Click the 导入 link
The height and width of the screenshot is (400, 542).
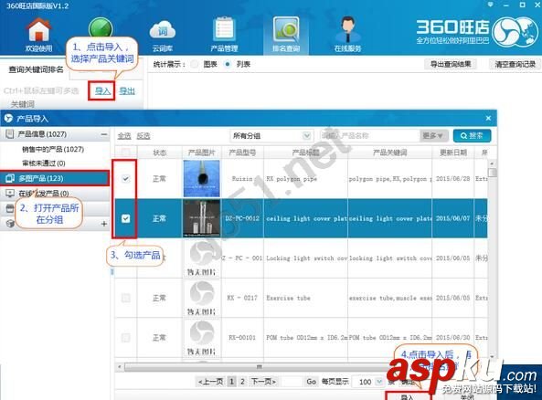point(102,90)
